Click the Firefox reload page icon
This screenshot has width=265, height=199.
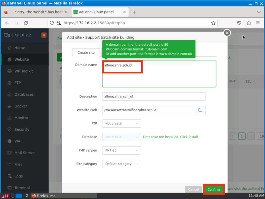point(26,23)
